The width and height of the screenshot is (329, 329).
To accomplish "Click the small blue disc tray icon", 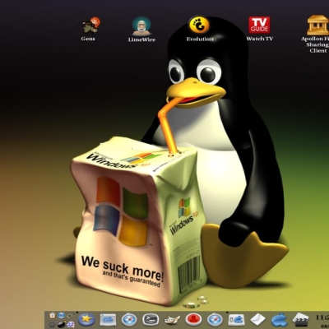I will point(61,315).
